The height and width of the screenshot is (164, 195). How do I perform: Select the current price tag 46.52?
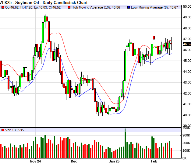click(x=187, y=44)
